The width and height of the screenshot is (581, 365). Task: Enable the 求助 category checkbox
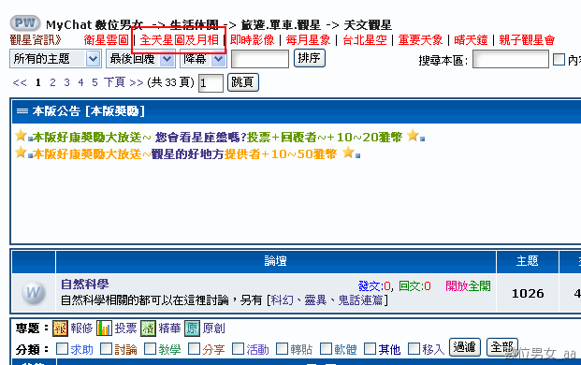click(x=62, y=349)
